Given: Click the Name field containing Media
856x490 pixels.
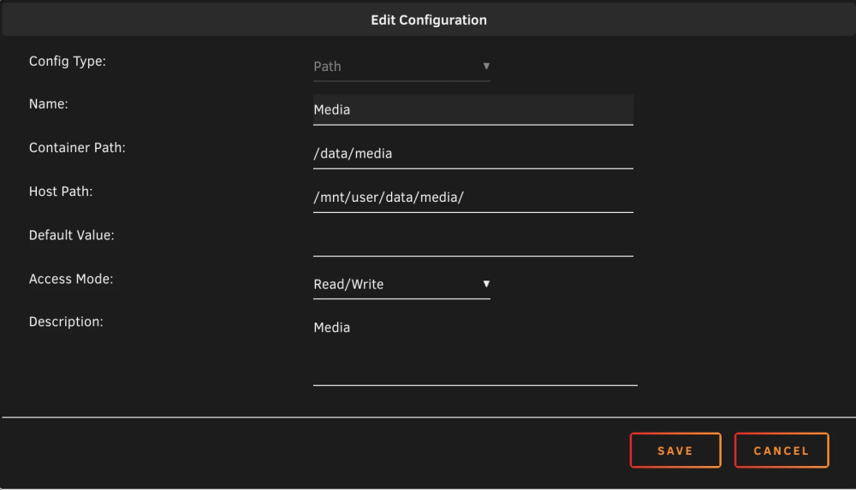Looking at the screenshot, I should (473, 109).
